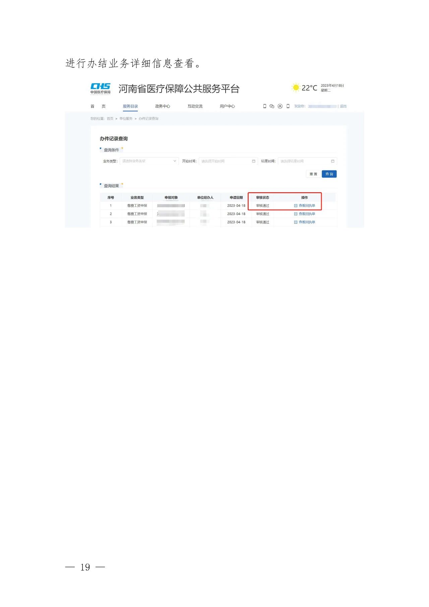Screen dimensions: 429x607
Task: Click the blue 查询 button
Action: tap(329, 174)
